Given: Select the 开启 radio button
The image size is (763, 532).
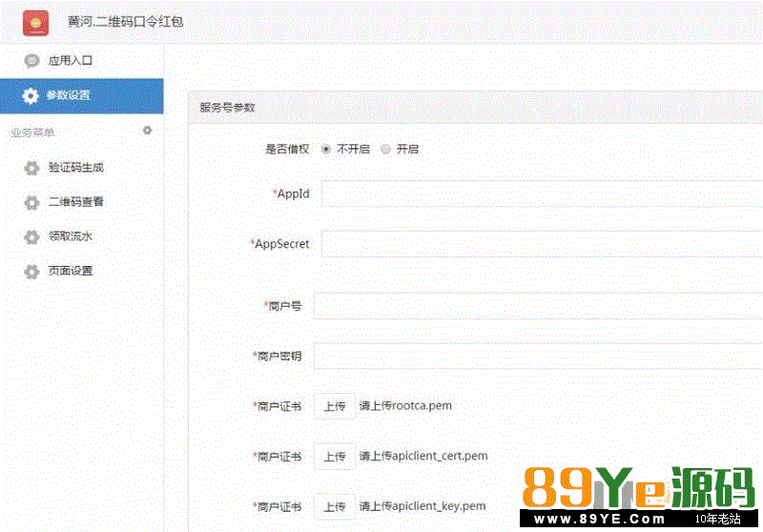Looking at the screenshot, I should 385,150.
